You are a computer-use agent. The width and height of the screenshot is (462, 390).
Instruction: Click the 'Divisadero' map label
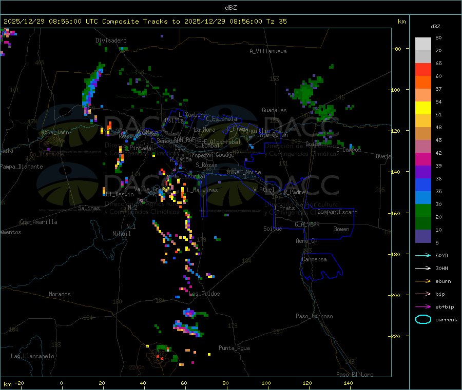(111, 40)
